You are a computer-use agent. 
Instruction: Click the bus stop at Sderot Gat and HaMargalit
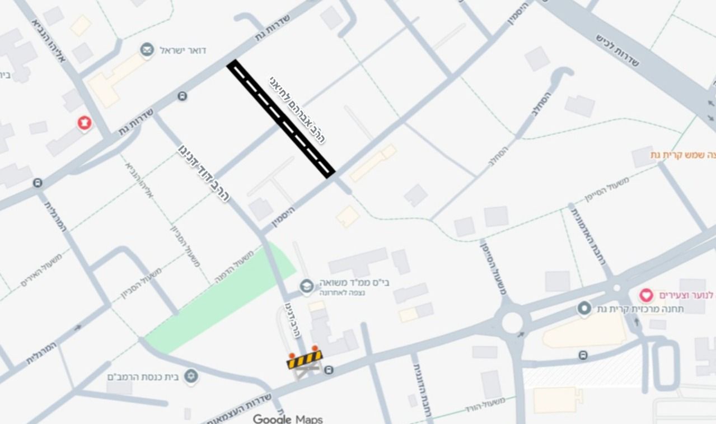click(x=38, y=183)
